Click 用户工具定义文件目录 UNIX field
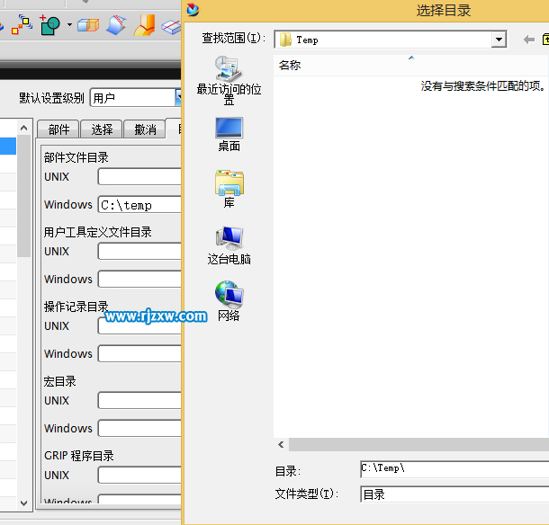Screen dimensions: 549x525 coord(139,251)
